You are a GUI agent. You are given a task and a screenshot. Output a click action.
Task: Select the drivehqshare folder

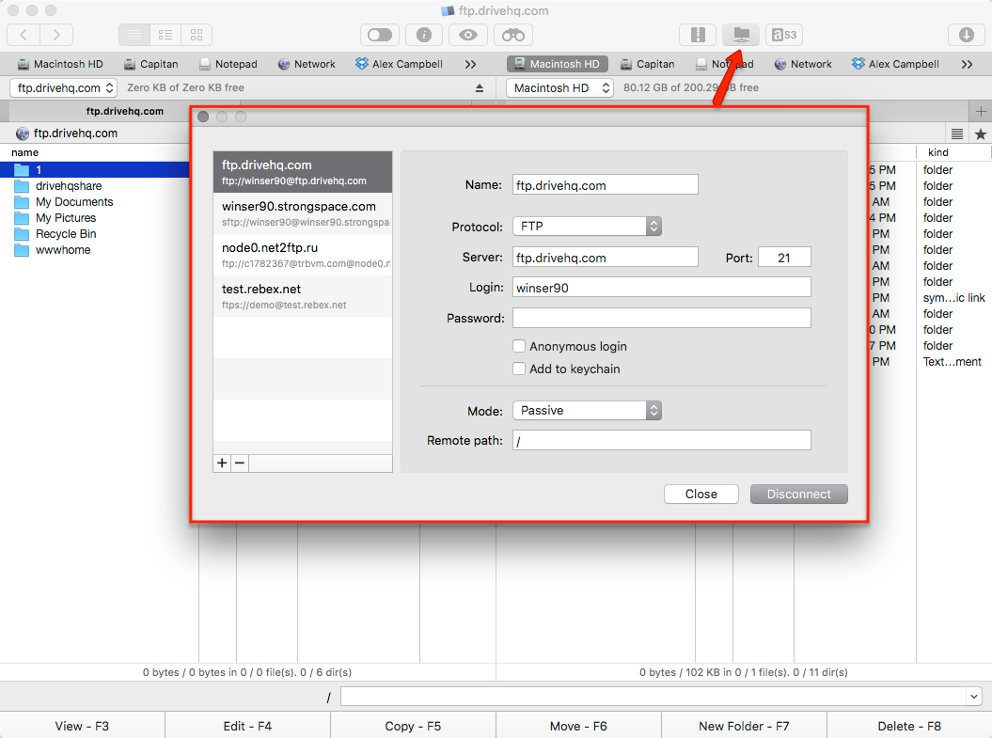pyautogui.click(x=69, y=186)
